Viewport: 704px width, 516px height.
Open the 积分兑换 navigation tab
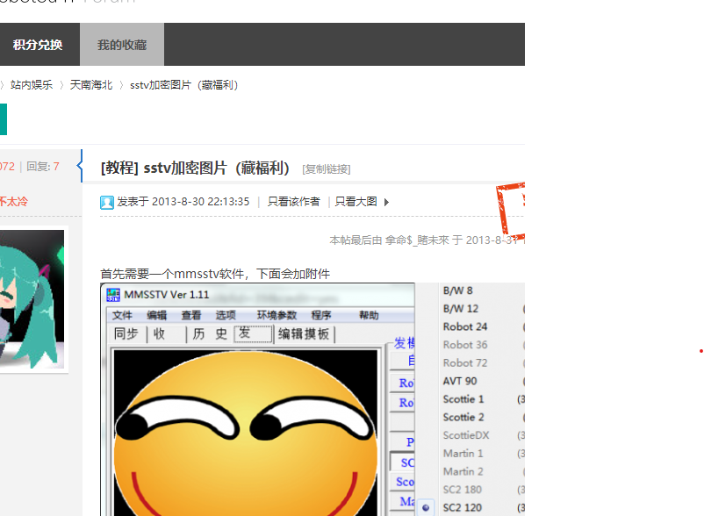click(38, 45)
